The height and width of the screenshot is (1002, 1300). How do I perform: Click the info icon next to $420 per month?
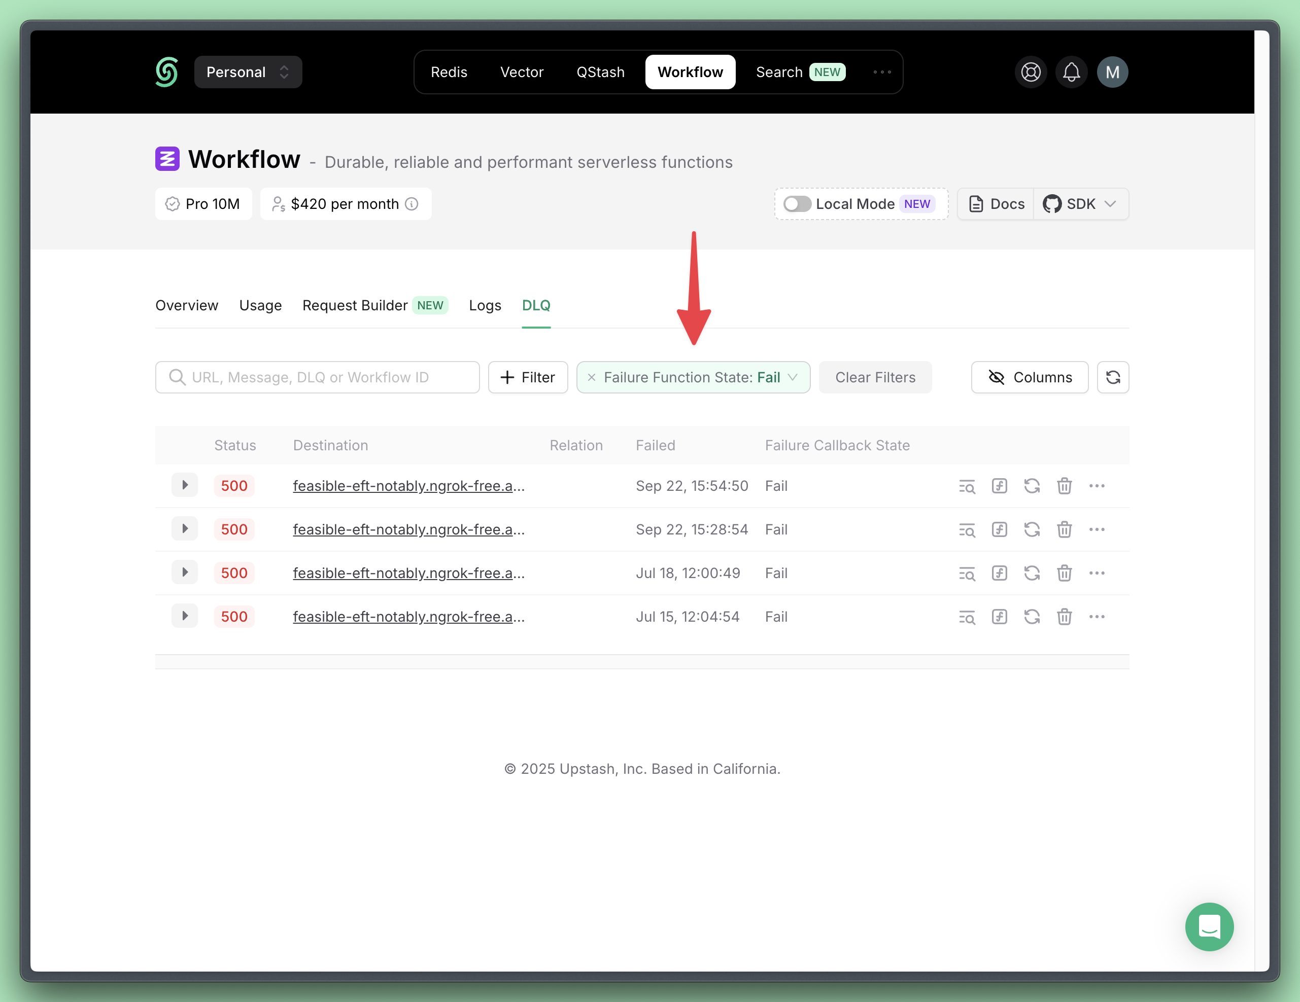coord(412,204)
